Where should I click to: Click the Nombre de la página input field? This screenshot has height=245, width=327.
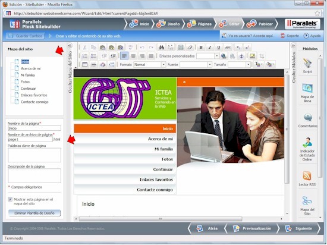coord(34,128)
